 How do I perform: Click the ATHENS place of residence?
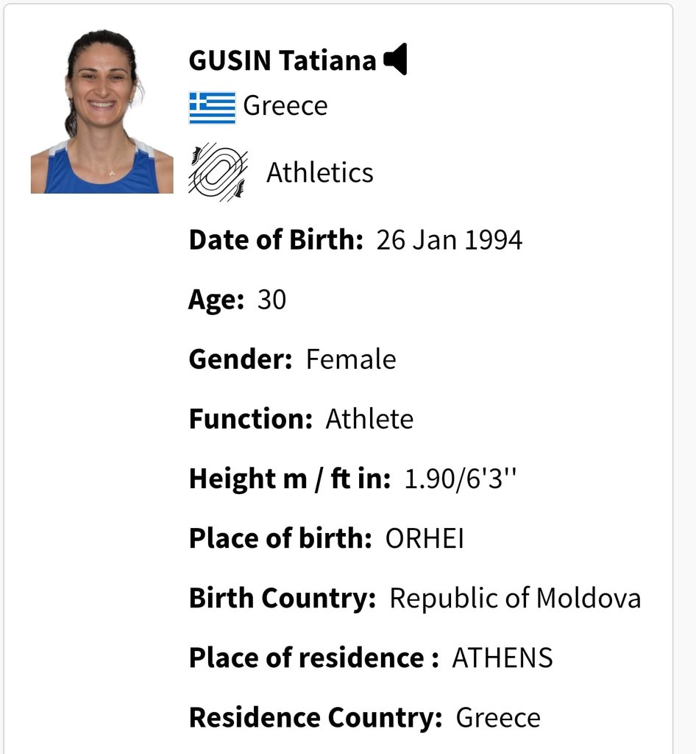(x=503, y=658)
